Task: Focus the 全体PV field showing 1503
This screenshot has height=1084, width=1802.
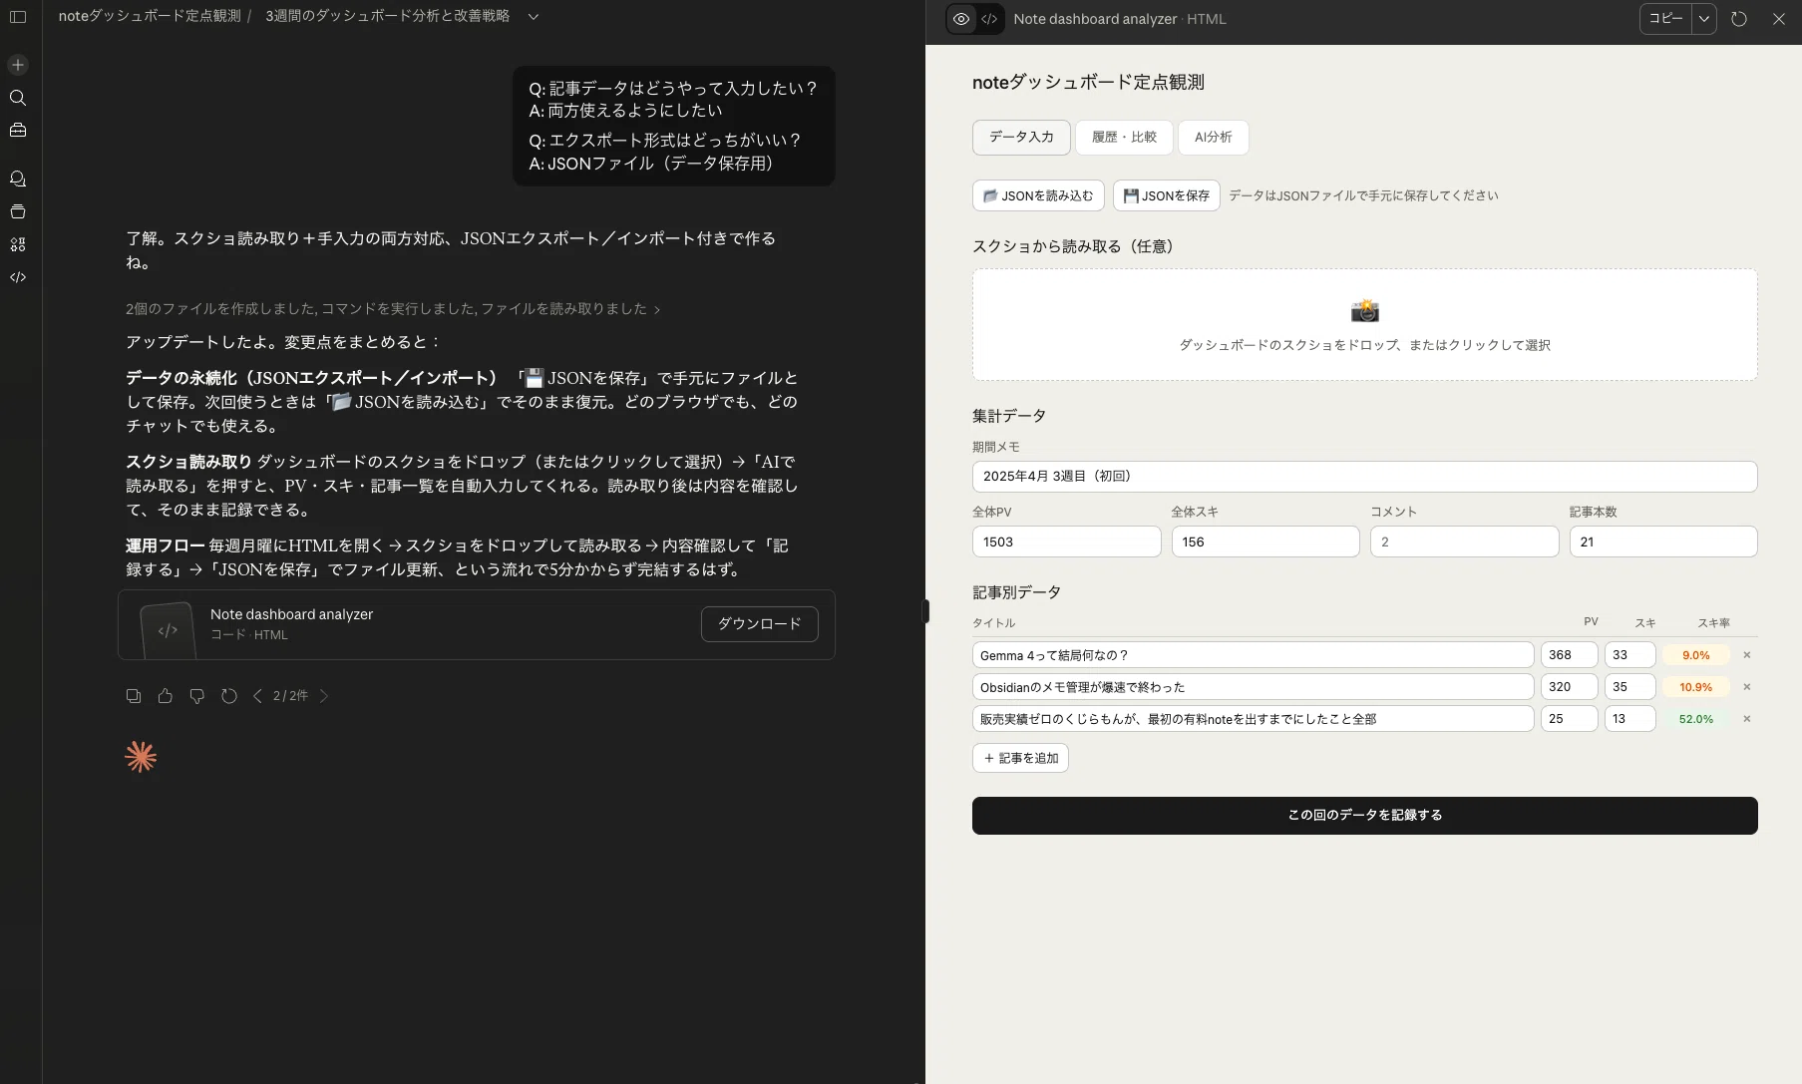Action: click(x=1066, y=542)
